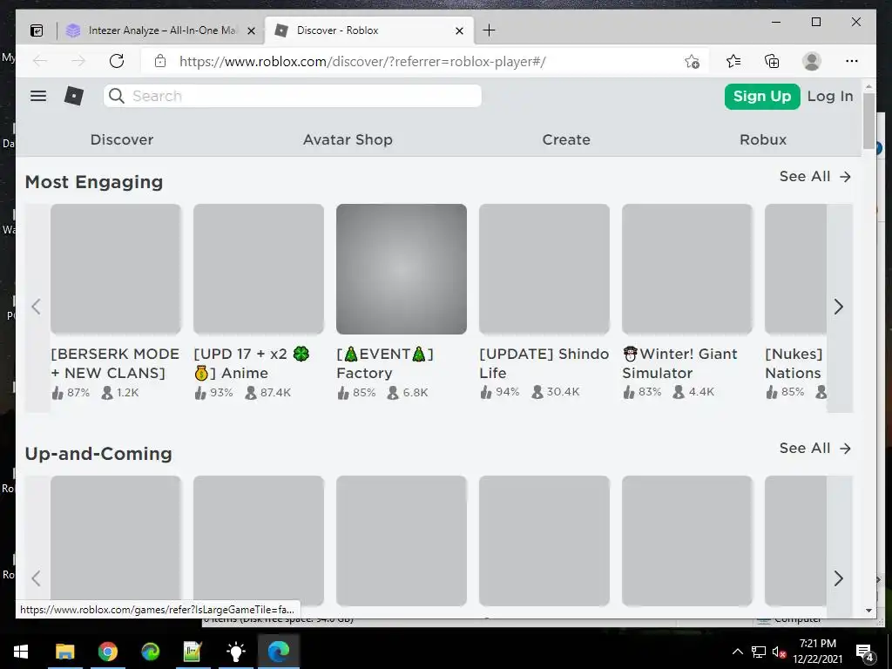Open the green Edge-style taskbar icon
The height and width of the screenshot is (669, 892).
tap(150, 652)
